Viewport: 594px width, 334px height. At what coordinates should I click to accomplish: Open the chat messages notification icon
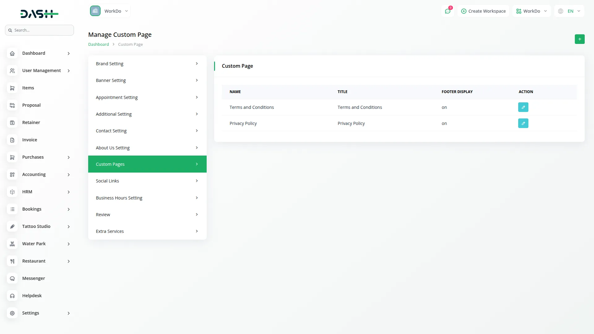tap(448, 11)
